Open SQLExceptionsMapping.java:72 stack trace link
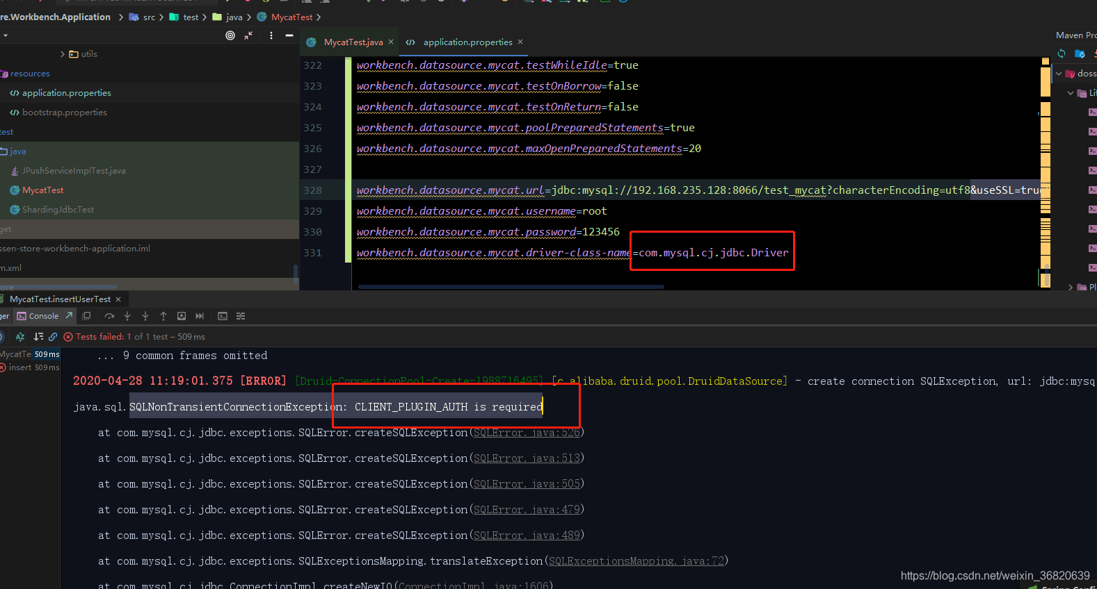 tap(636, 561)
